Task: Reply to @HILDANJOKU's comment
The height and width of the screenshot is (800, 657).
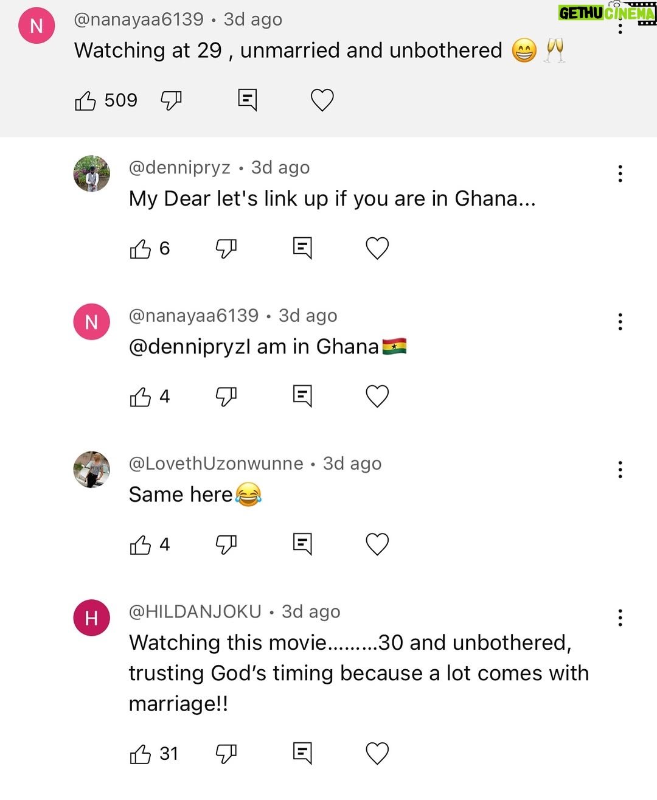Action: (x=302, y=754)
